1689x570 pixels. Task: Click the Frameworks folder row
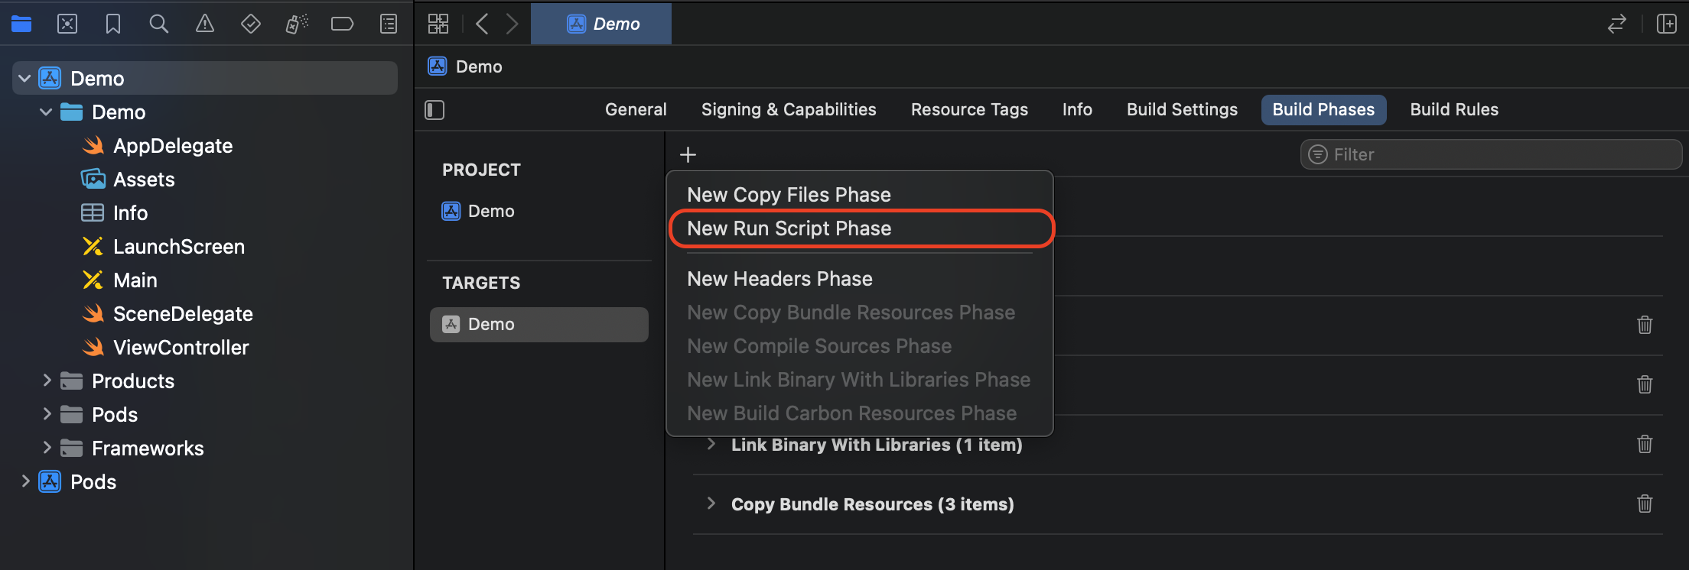pos(205,448)
